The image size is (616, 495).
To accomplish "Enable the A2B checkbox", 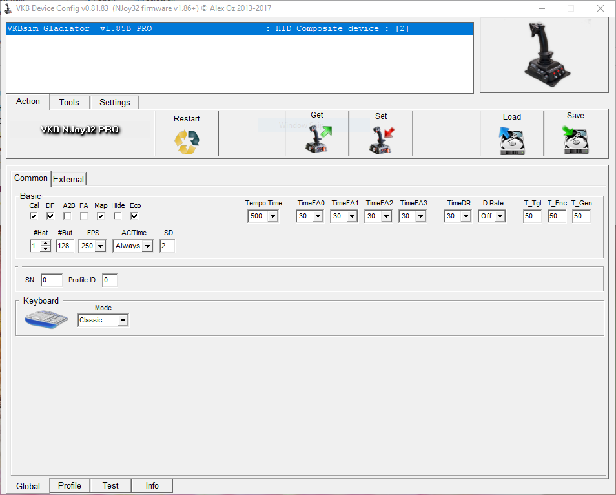I will pyautogui.click(x=67, y=216).
